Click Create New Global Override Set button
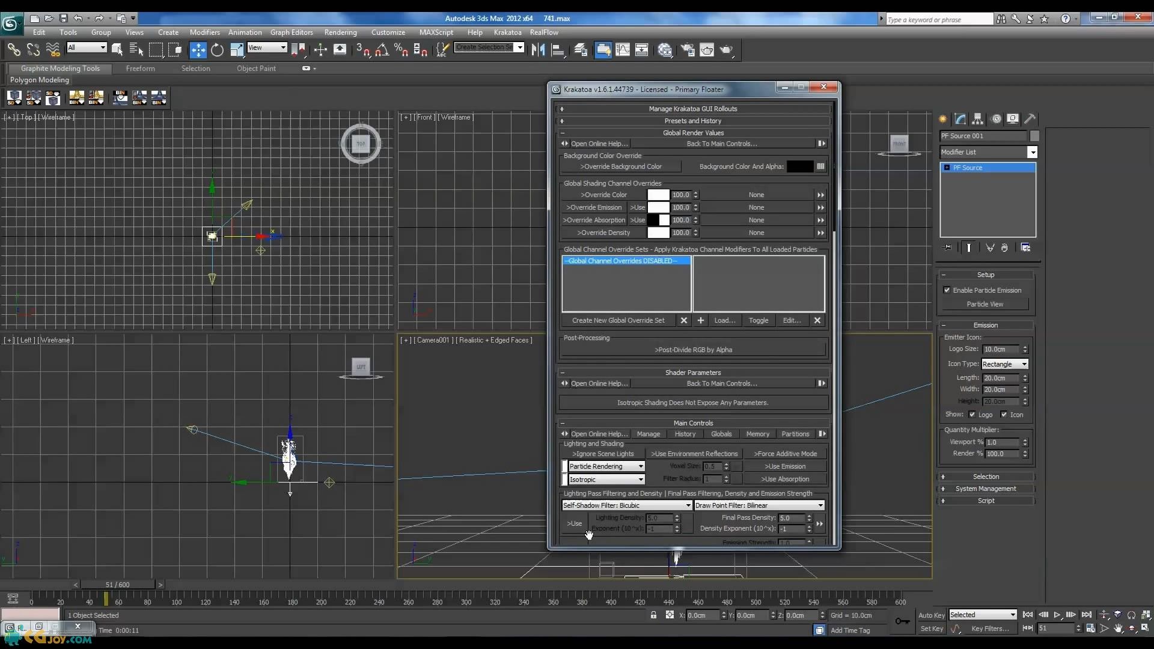1154x649 pixels. (618, 320)
